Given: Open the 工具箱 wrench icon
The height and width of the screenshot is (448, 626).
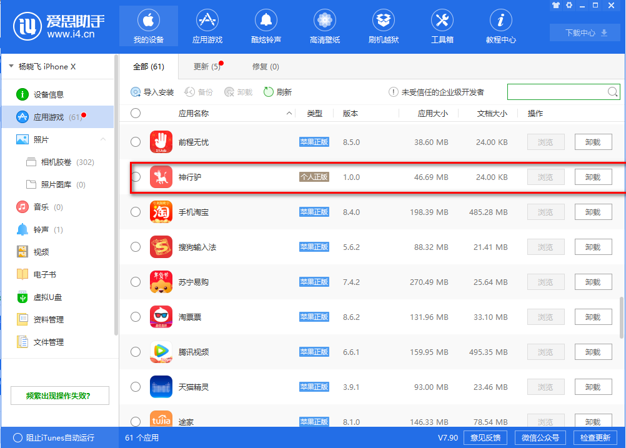Looking at the screenshot, I should click(442, 21).
